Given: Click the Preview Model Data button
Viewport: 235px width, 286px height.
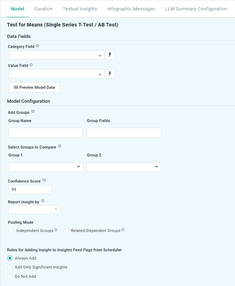Looking at the screenshot, I should pyautogui.click(x=34, y=88).
